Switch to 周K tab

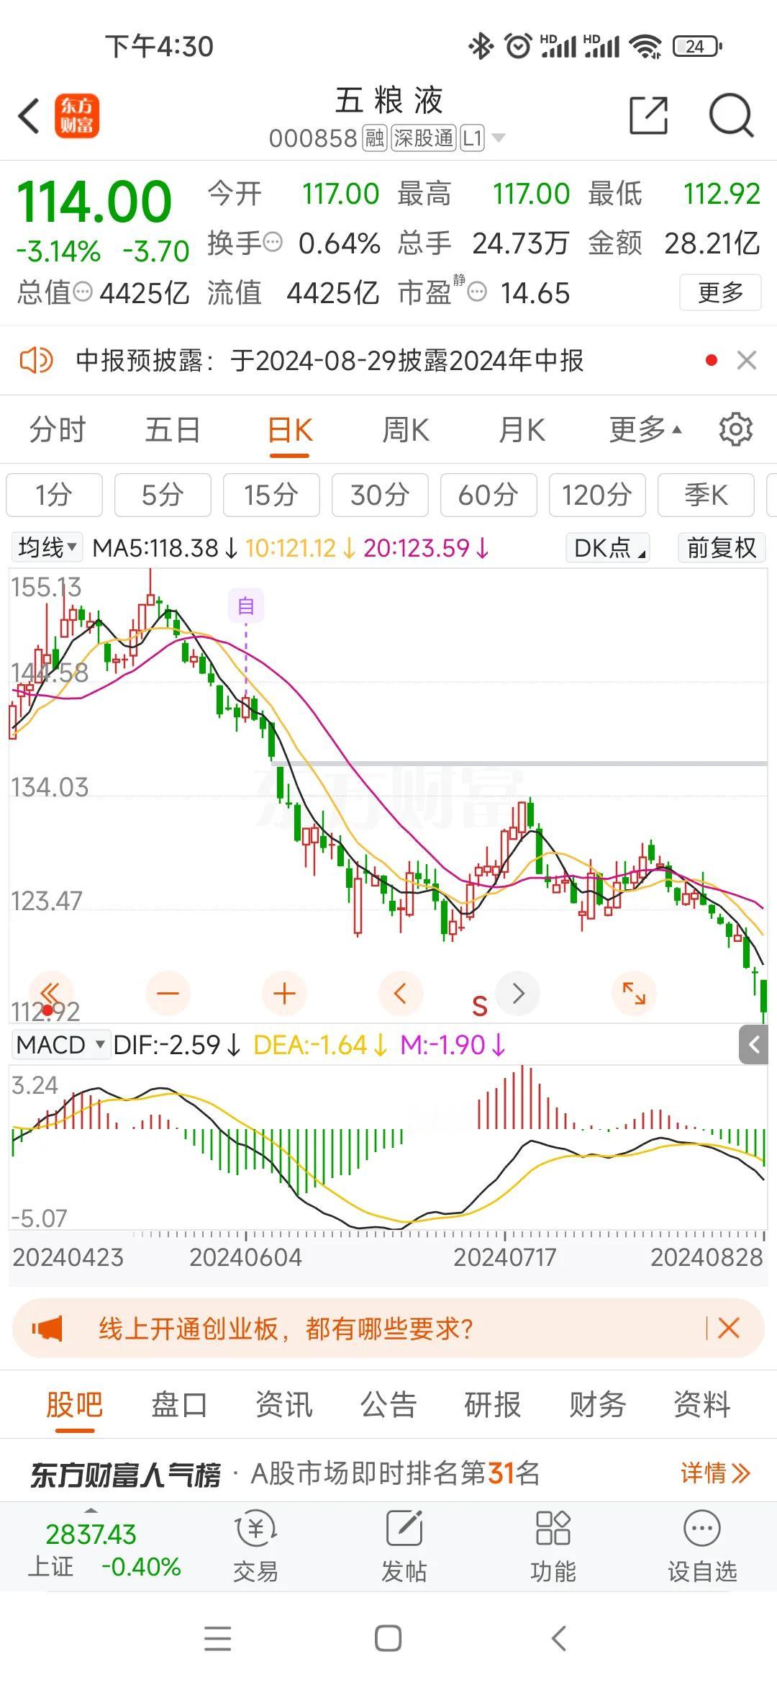[x=406, y=430]
